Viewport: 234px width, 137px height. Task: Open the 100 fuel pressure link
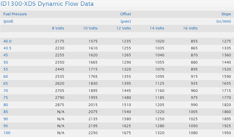7,133
